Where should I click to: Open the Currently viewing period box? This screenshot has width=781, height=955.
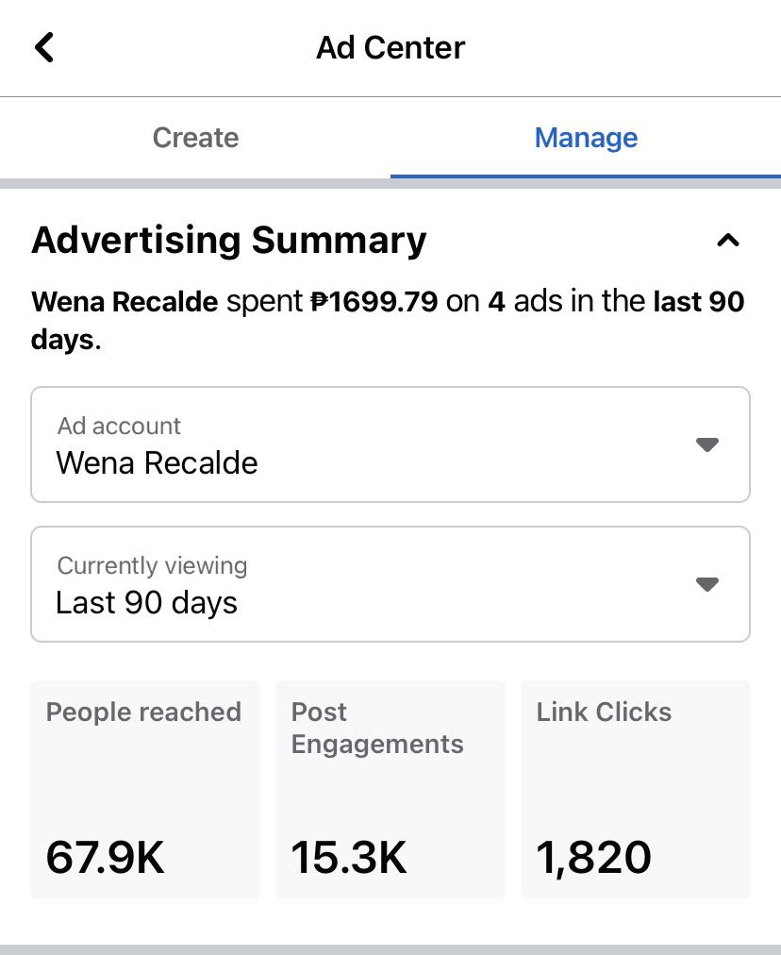390,584
